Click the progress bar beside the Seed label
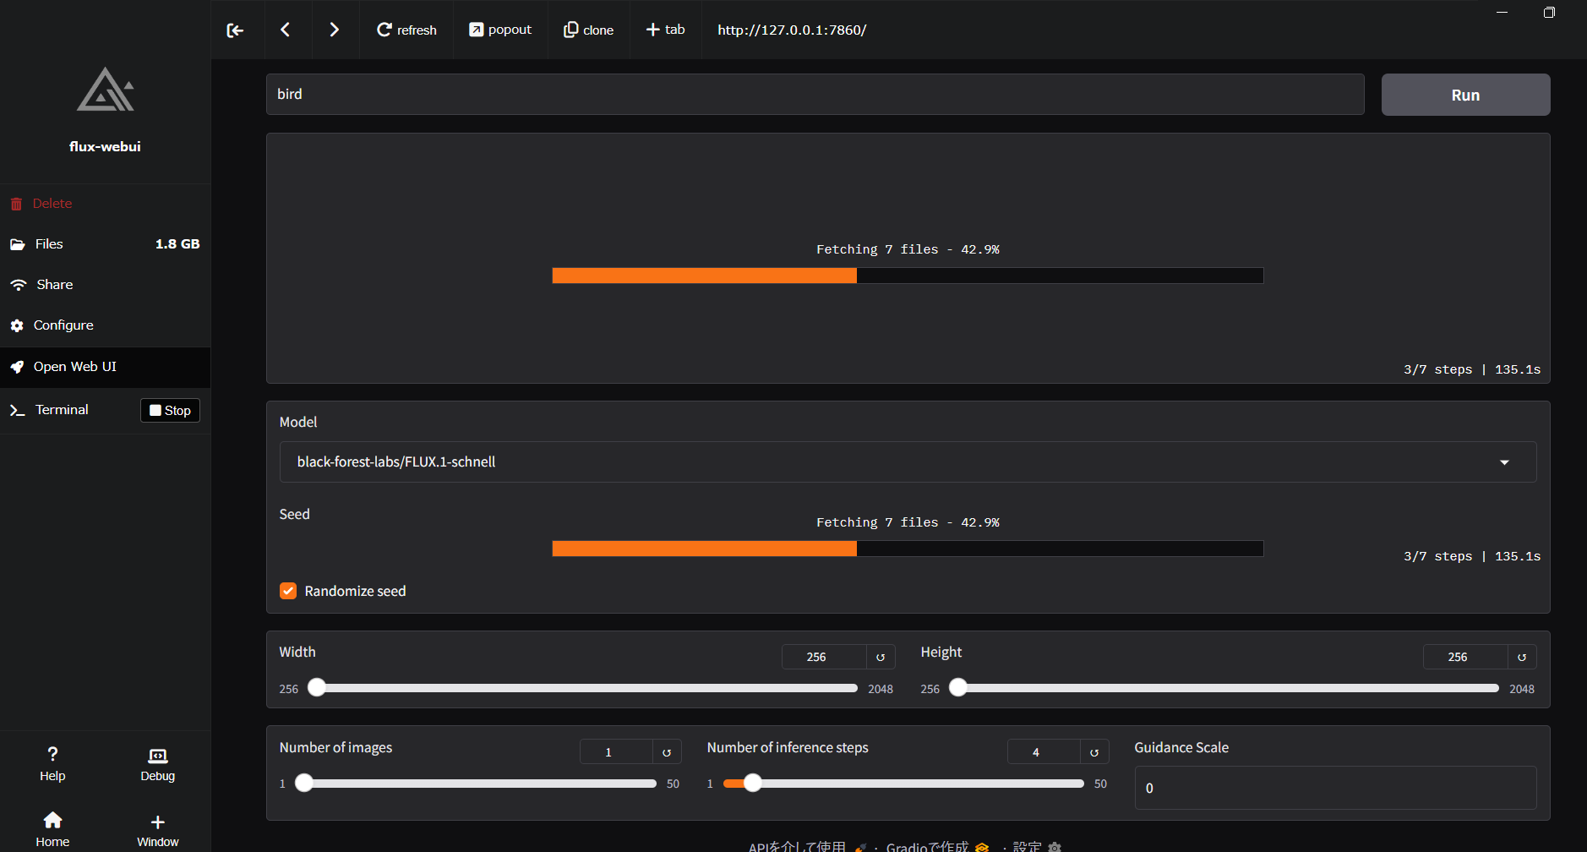 [x=908, y=549]
